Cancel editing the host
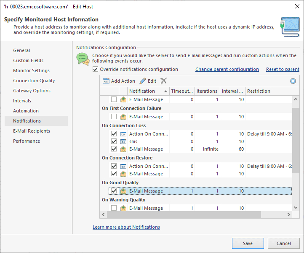Image resolution: width=304 pixels, height=253 pixels. (x=284, y=243)
